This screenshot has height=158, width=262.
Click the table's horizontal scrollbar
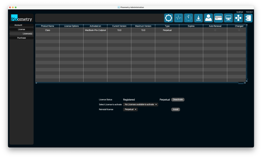[x=138, y=83]
